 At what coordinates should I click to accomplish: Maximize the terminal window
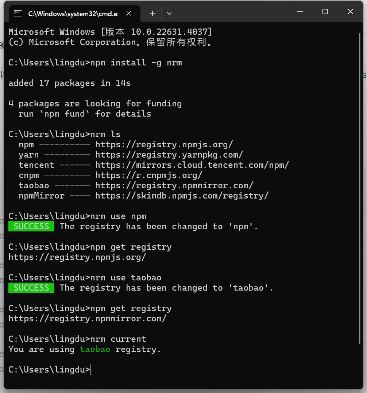[x=325, y=12]
